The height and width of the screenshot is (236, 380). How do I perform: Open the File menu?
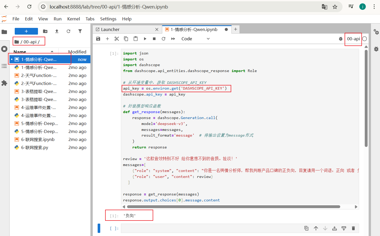(16, 19)
